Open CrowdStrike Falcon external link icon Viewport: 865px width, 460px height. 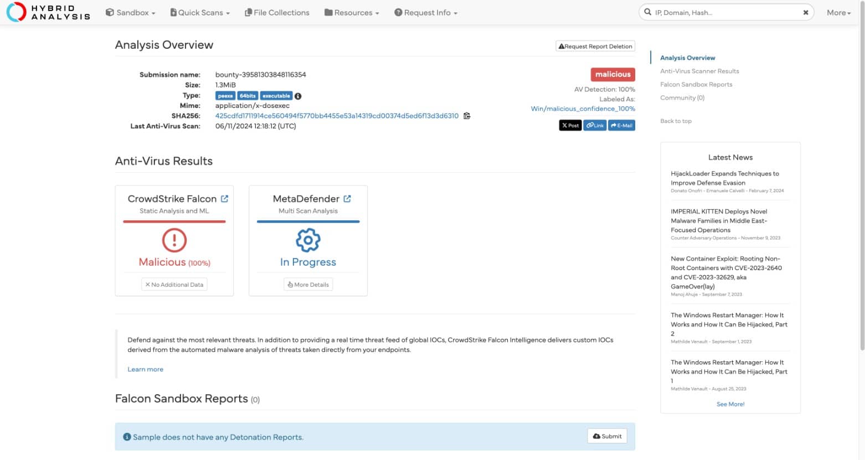coord(224,198)
